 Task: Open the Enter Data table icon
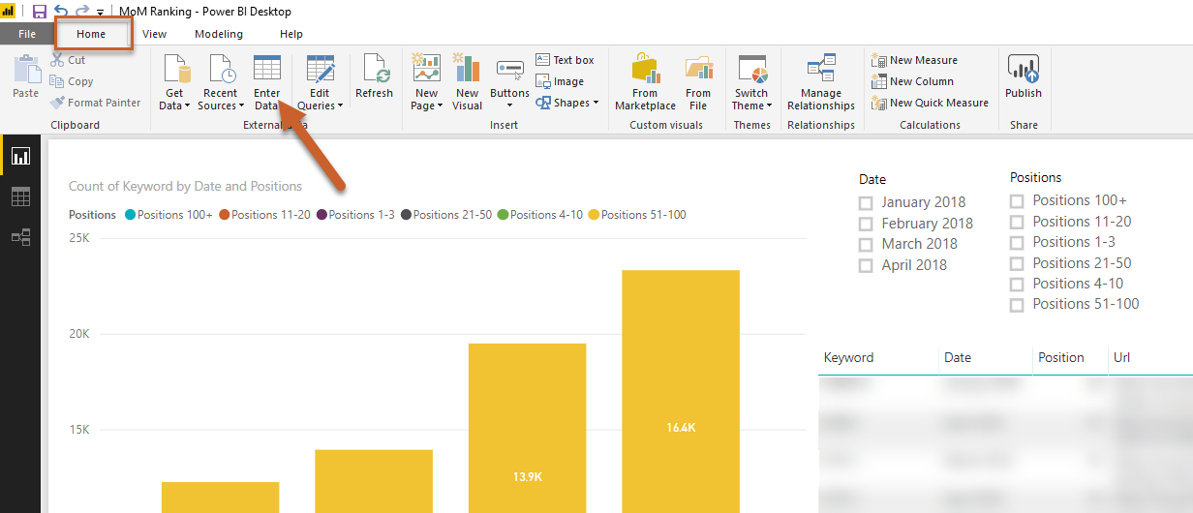pos(266,71)
